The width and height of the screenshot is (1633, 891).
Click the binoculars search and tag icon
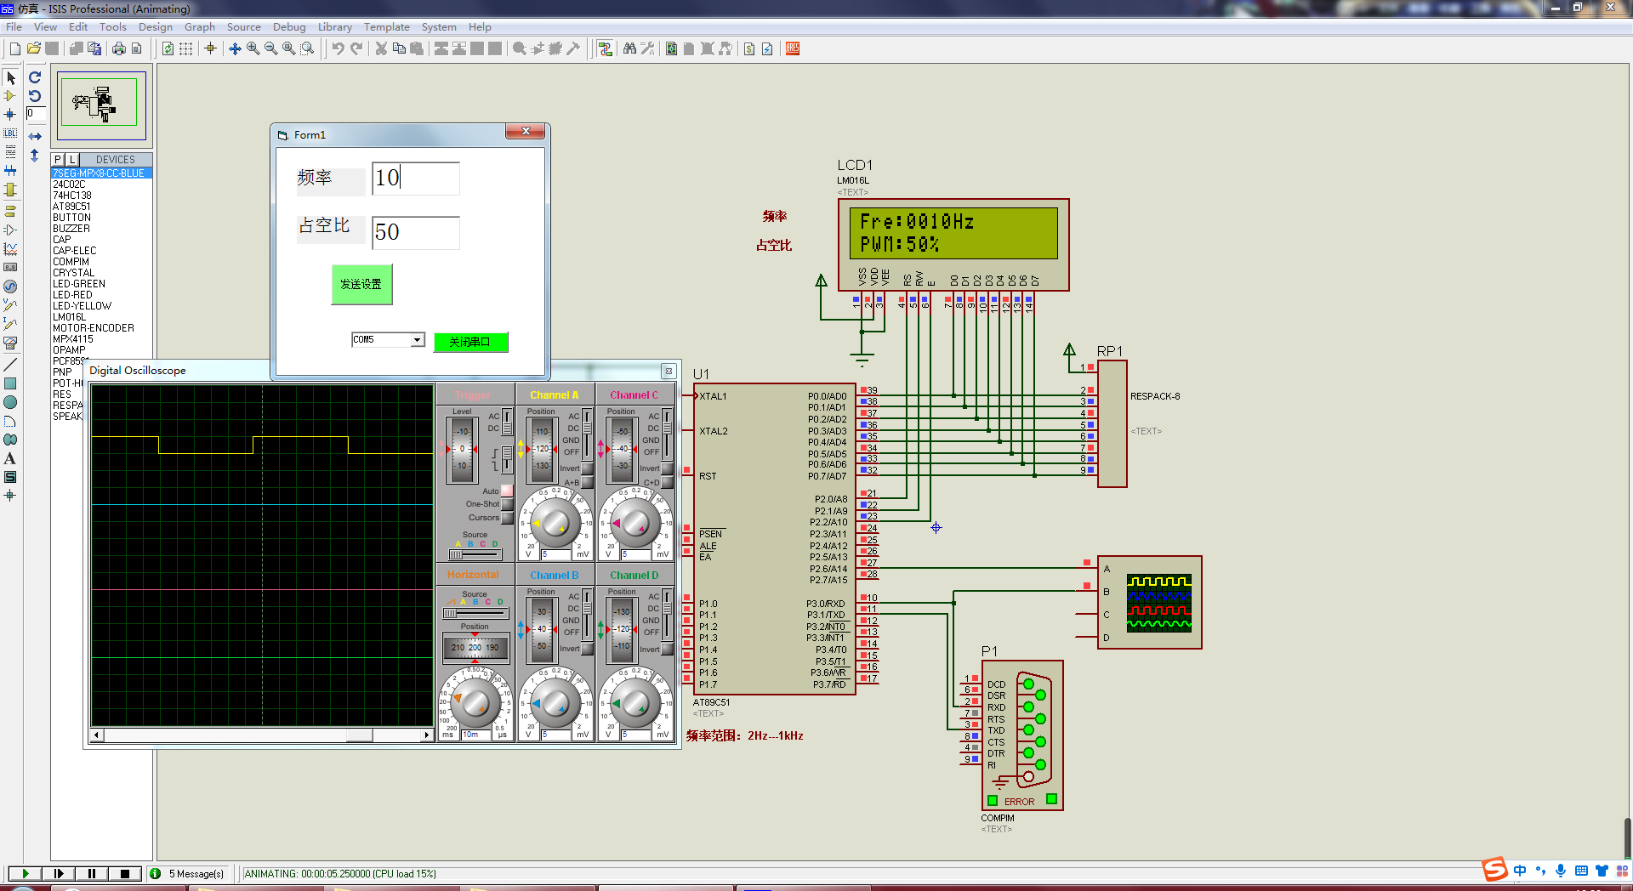click(629, 48)
